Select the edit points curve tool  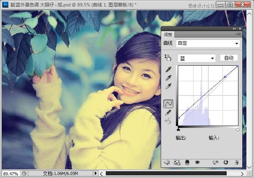click(168, 103)
